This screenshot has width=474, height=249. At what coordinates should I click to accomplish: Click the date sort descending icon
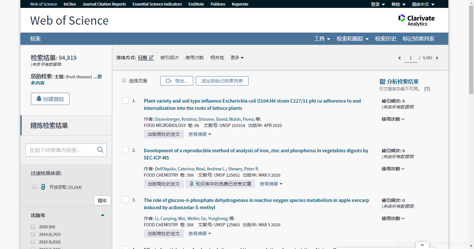151,58
